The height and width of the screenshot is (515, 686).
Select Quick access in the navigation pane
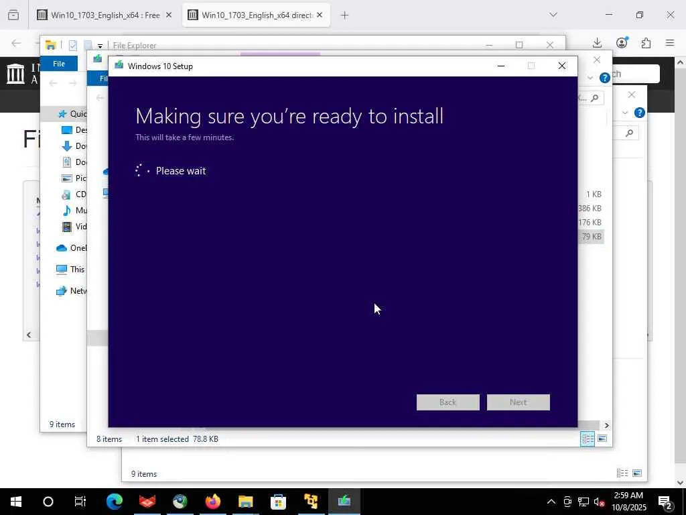(72, 114)
